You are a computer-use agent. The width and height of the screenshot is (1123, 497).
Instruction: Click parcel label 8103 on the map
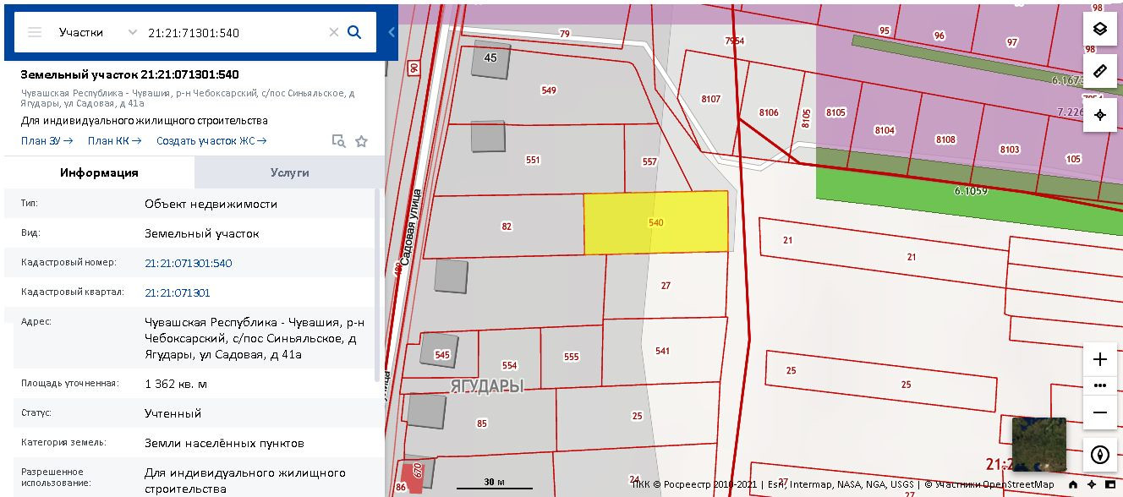[1009, 149]
